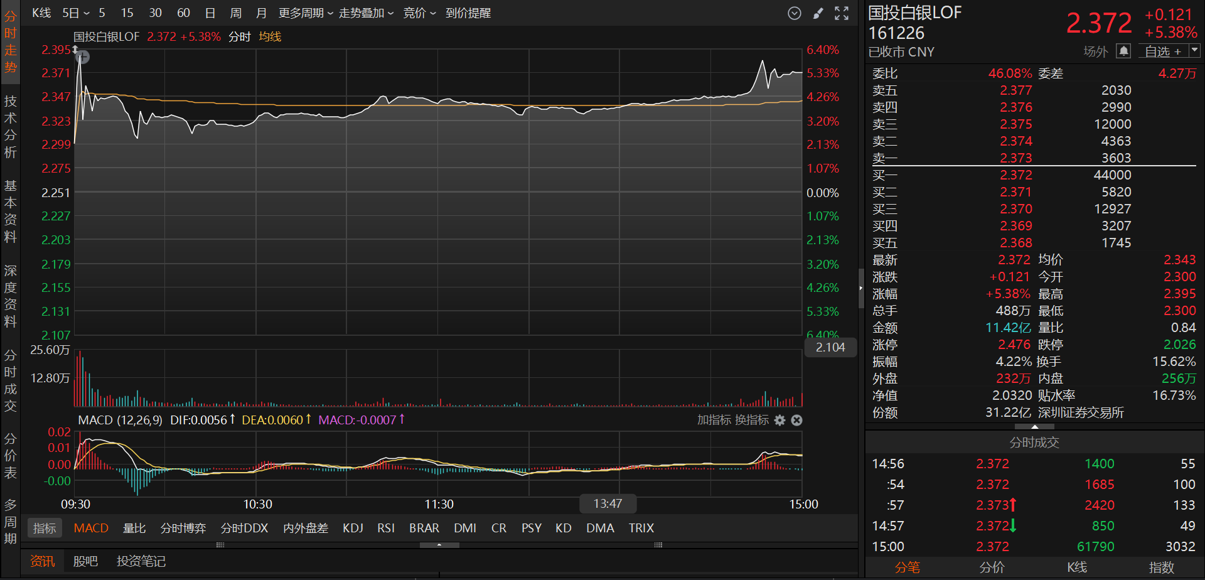Click the fullscreen expand chart icon
This screenshot has width=1205, height=580.
(x=842, y=13)
